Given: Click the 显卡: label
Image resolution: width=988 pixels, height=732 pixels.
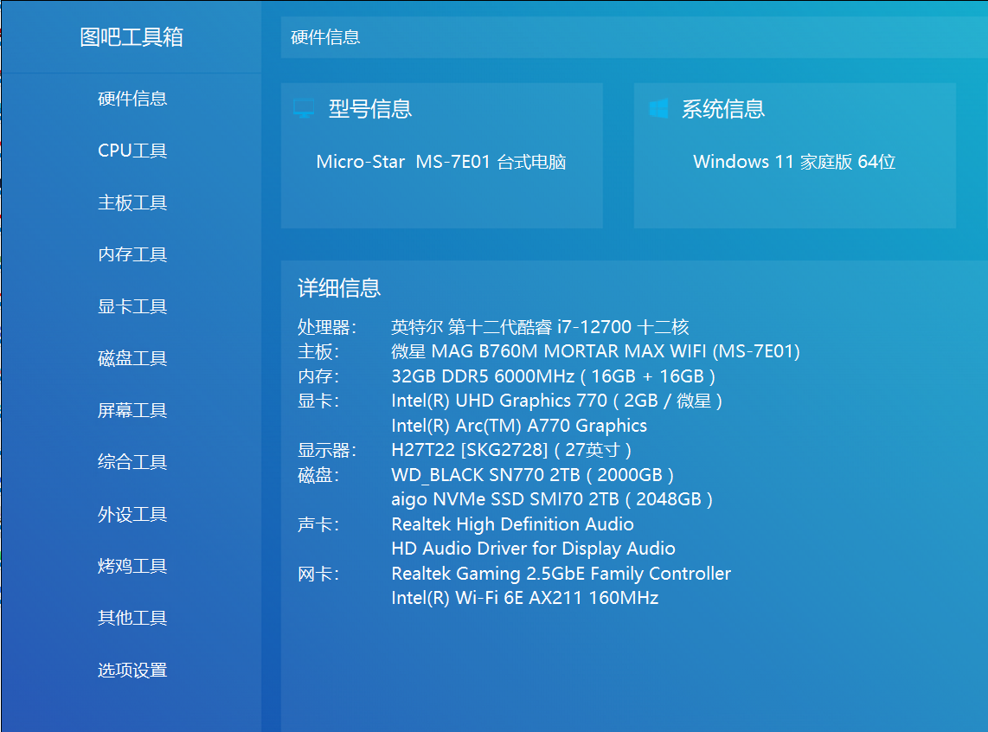Looking at the screenshot, I should (x=319, y=401).
